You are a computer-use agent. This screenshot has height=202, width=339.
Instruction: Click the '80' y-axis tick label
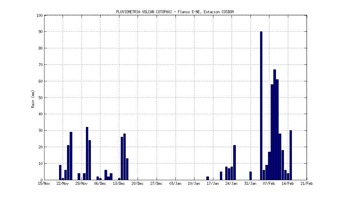coord(41,48)
